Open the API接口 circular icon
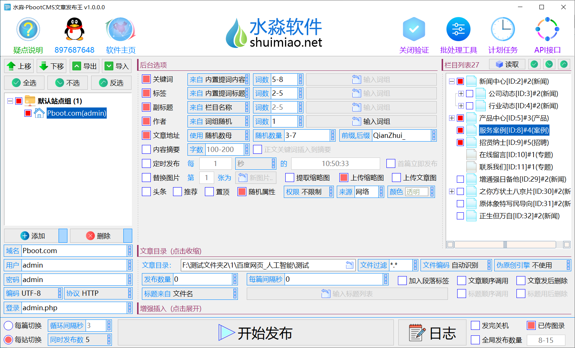This screenshot has width=575, height=348. 547,29
